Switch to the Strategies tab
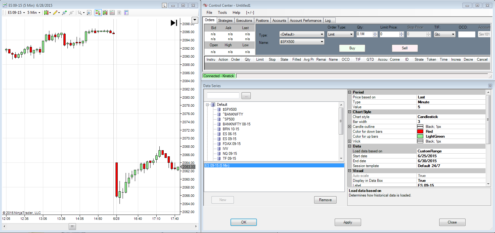The width and height of the screenshot is (495, 233). (x=225, y=21)
